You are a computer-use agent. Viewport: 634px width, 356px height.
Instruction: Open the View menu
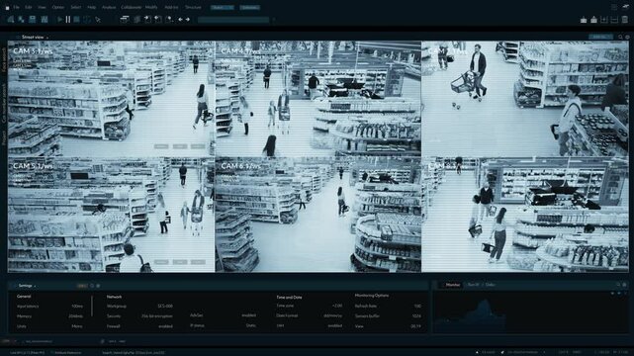click(x=42, y=7)
